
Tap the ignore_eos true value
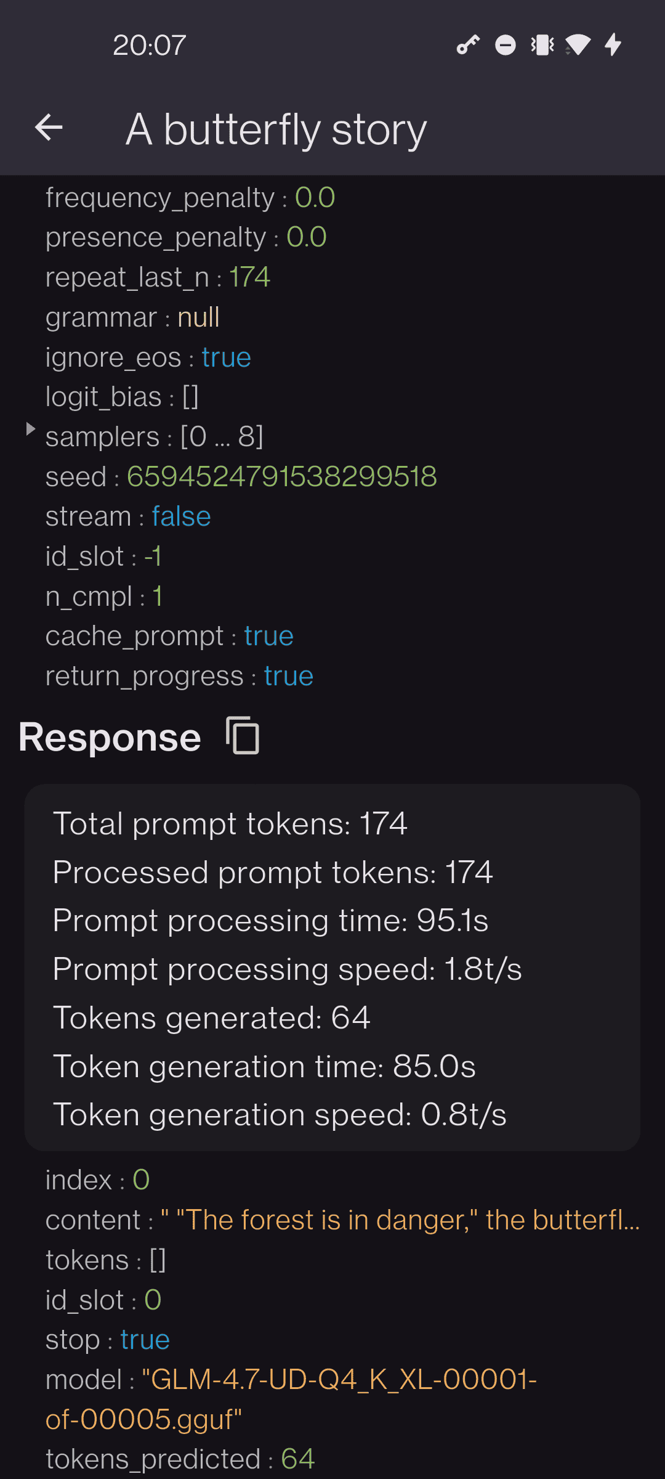click(226, 357)
